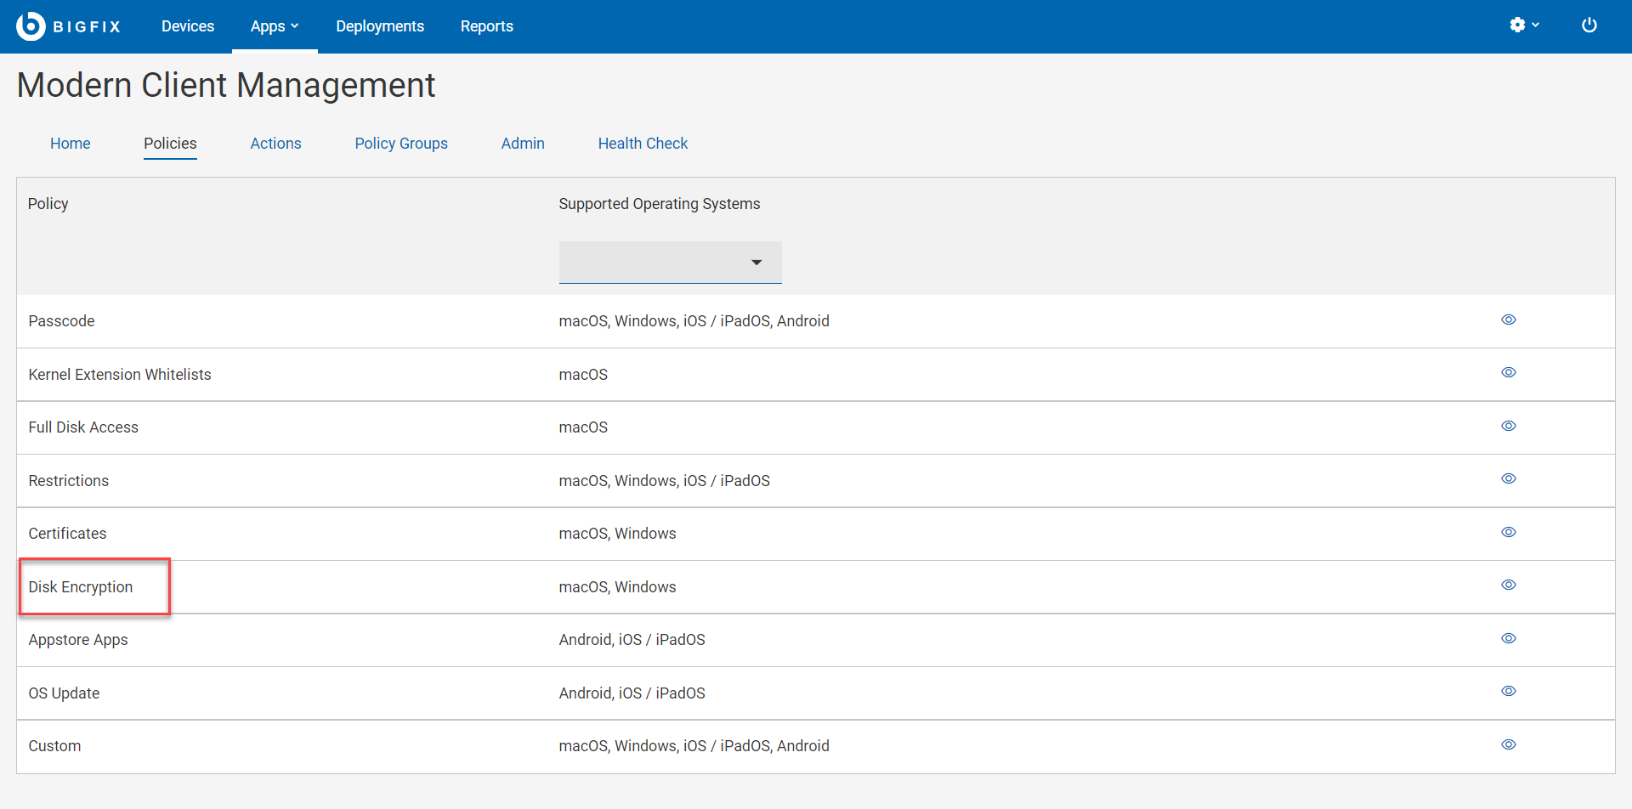The width and height of the screenshot is (1632, 809).
Task: Expand the Apps menu in navbar
Action: click(x=274, y=26)
